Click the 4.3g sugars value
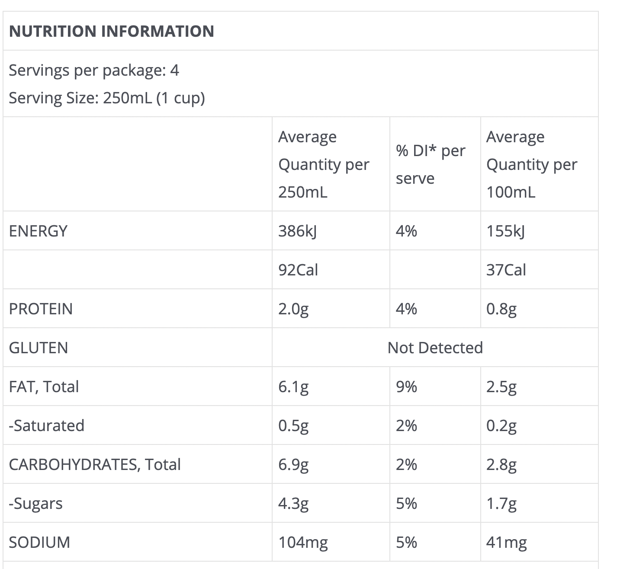This screenshot has width=630, height=569. (x=293, y=503)
